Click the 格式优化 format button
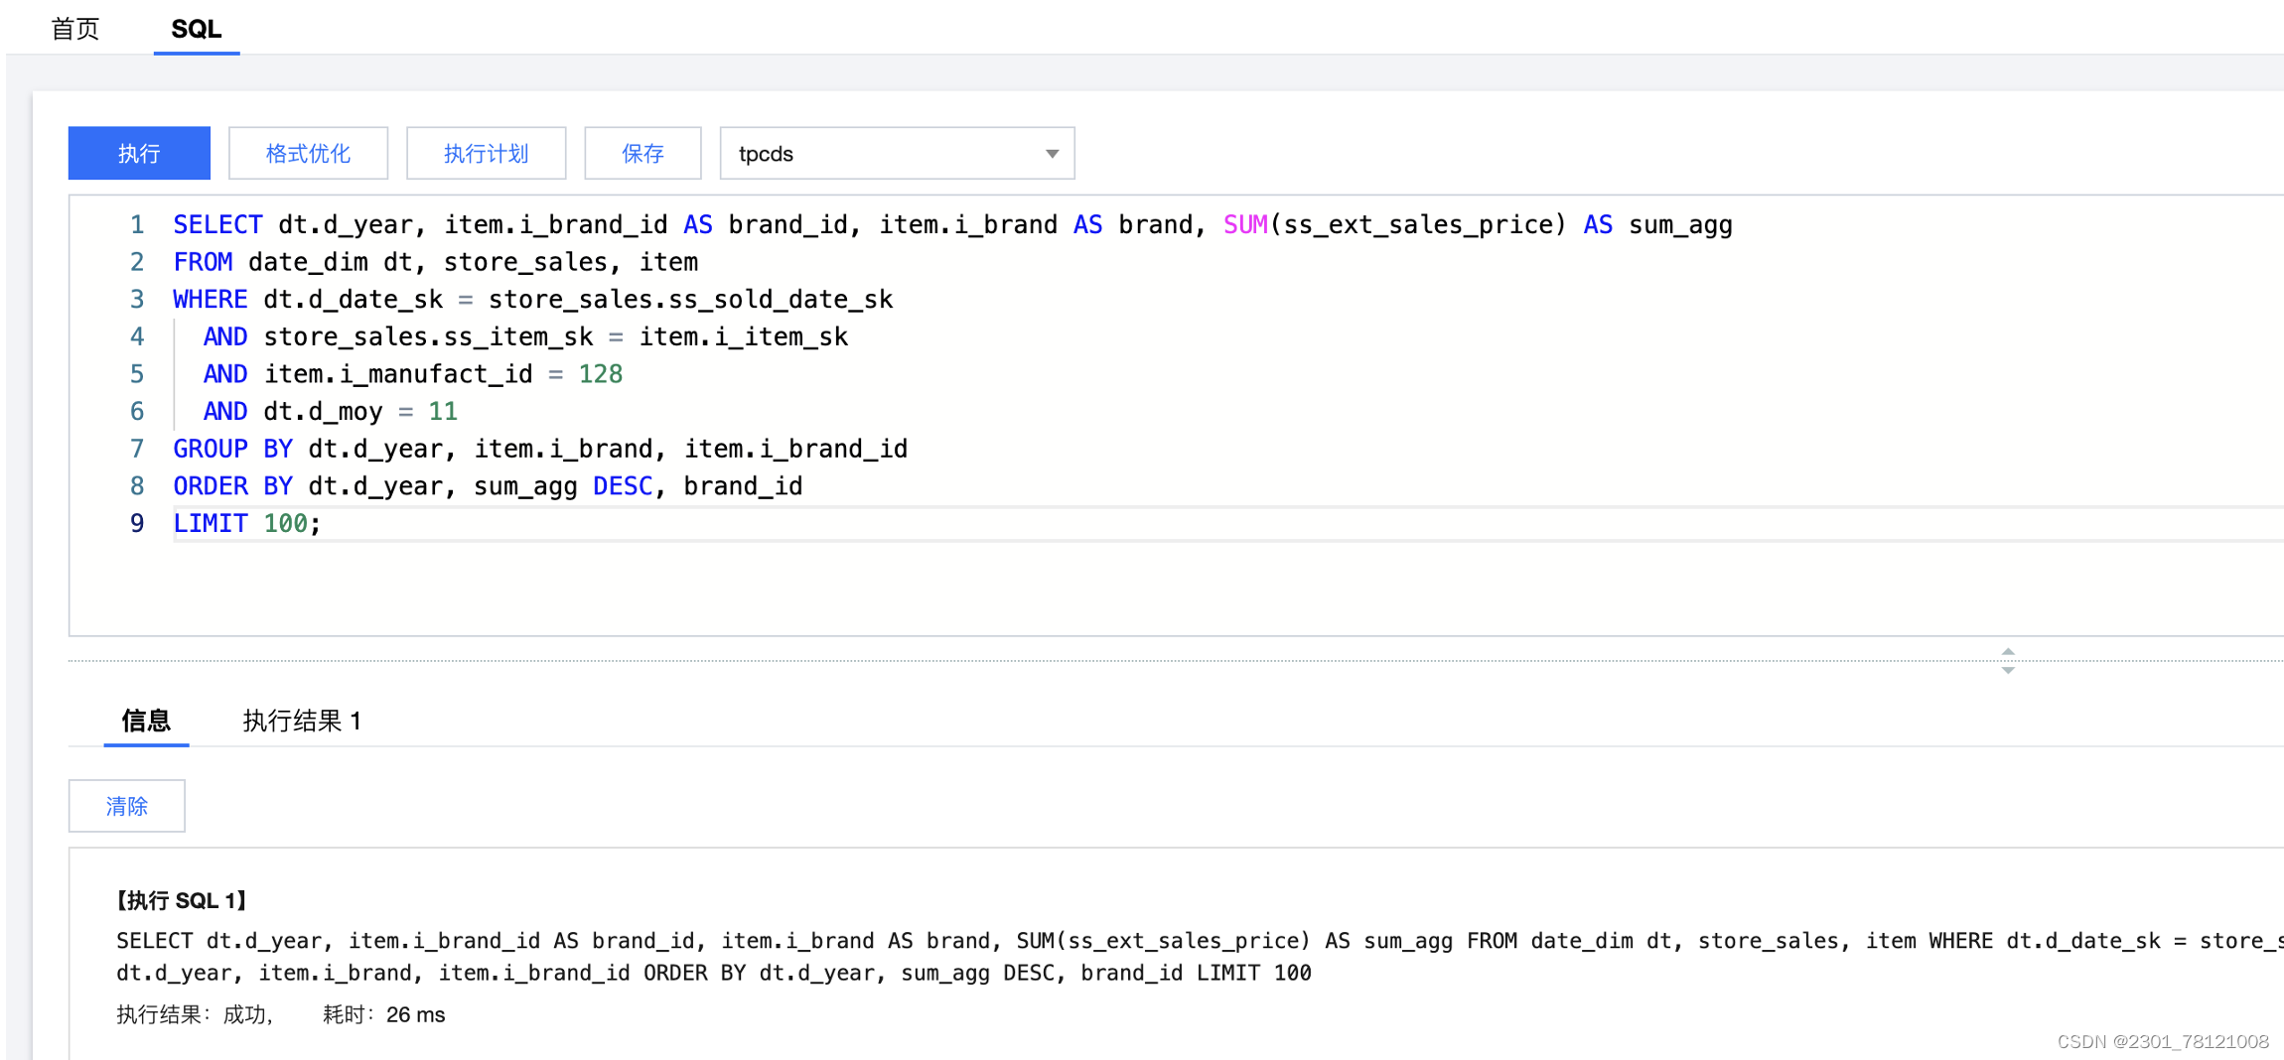 308,153
